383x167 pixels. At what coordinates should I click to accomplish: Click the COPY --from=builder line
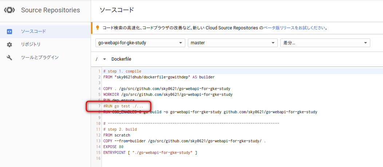coord(185,141)
